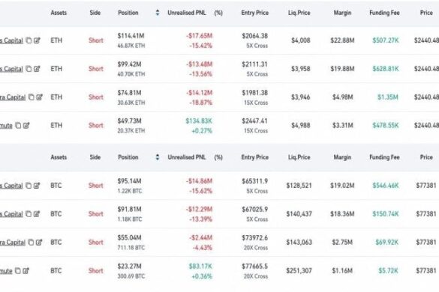The height and width of the screenshot is (292, 439).
Task: Open trader link on $95.14M BTC row
Action: [11, 186]
